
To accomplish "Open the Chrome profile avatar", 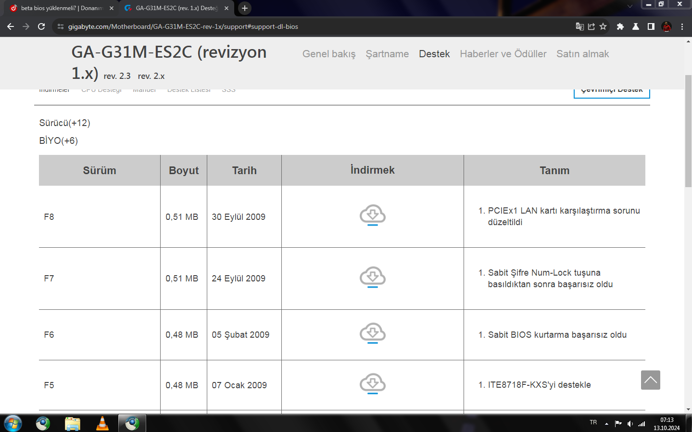I will pyautogui.click(x=667, y=26).
